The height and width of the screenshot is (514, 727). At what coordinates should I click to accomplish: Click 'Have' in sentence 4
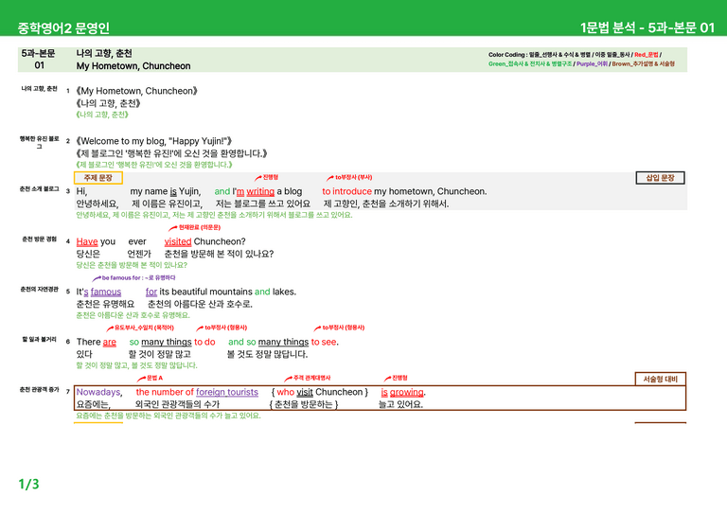[87, 241]
